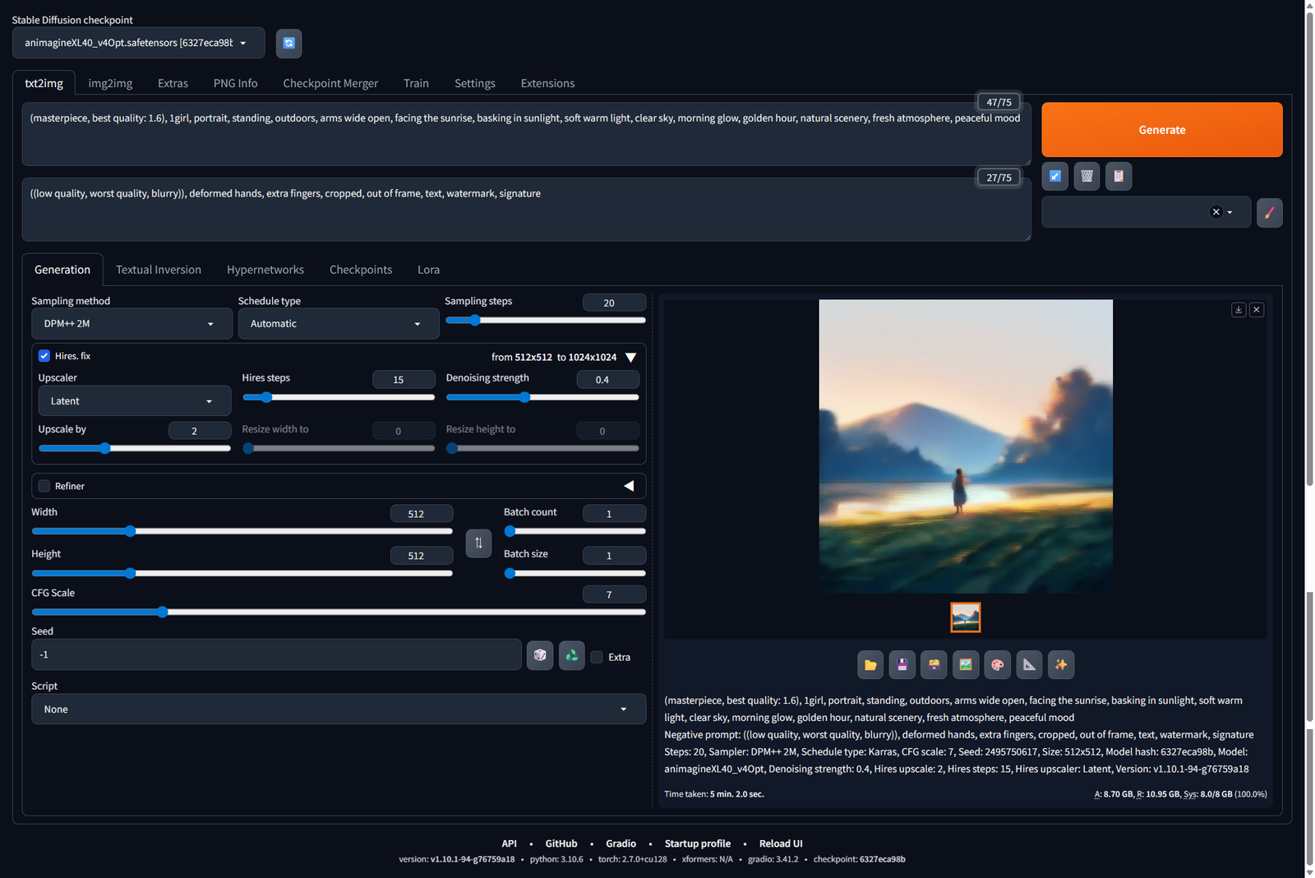The width and height of the screenshot is (1315, 878).
Task: Reuse last seed with recycle icon
Action: coord(572,655)
